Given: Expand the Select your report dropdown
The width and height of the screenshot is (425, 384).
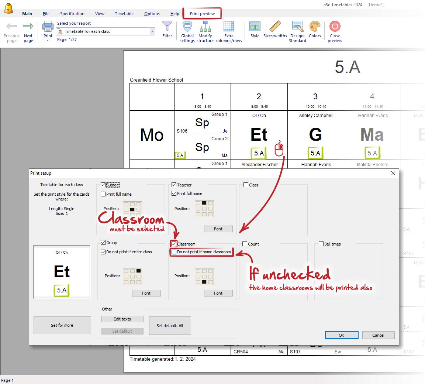Looking at the screenshot, I should (x=153, y=31).
